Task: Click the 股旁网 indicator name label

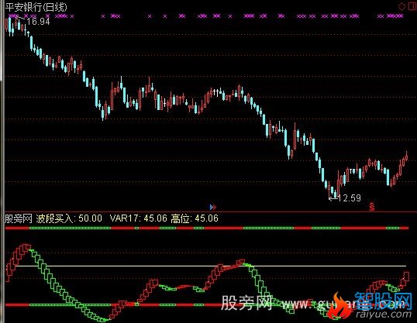Action: (19, 218)
